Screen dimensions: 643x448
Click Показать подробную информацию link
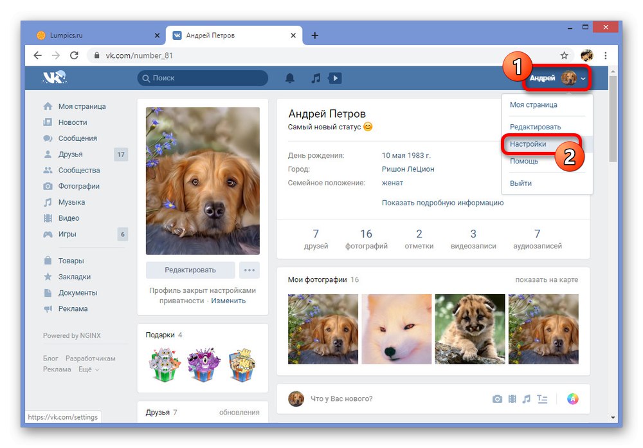[442, 203]
